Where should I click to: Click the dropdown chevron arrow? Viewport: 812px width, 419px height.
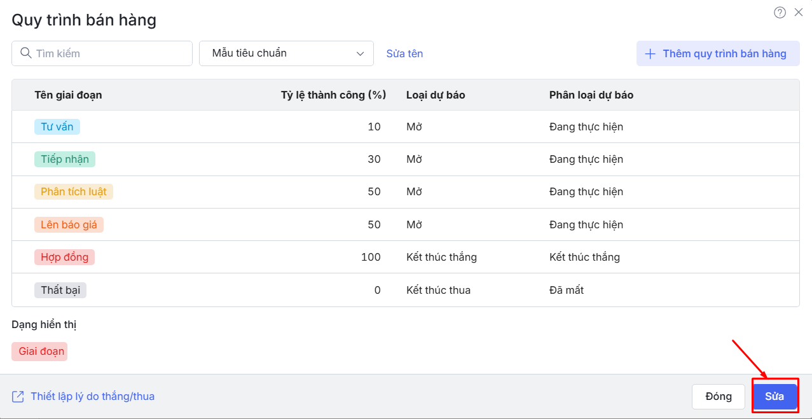pyautogui.click(x=361, y=54)
